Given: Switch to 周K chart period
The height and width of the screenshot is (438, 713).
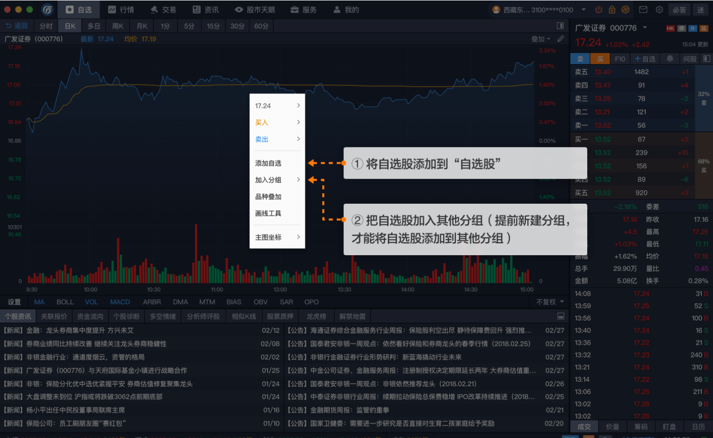Looking at the screenshot, I should pyautogui.click(x=118, y=26).
